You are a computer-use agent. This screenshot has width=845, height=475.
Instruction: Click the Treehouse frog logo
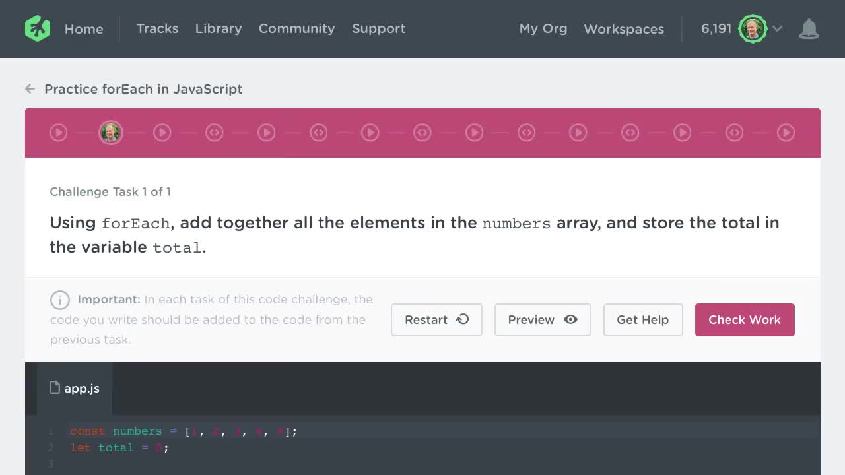click(38, 28)
